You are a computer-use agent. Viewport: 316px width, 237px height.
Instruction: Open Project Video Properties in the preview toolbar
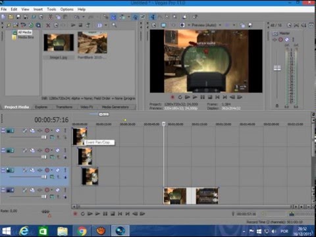tap(154, 25)
